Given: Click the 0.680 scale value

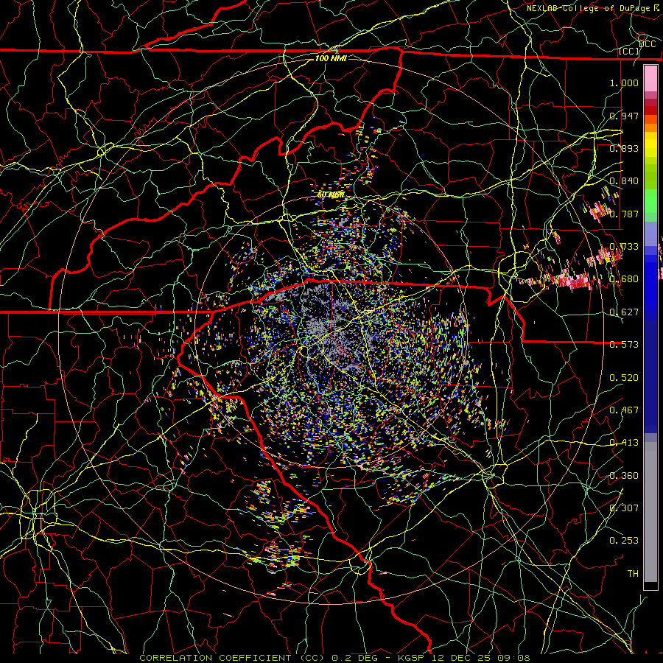Looking at the screenshot, I should click(x=624, y=279).
